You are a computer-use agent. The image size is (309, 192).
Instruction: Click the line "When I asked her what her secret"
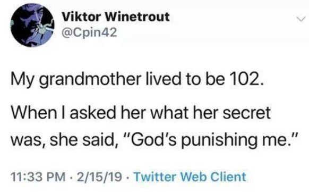pyautogui.click(x=141, y=113)
